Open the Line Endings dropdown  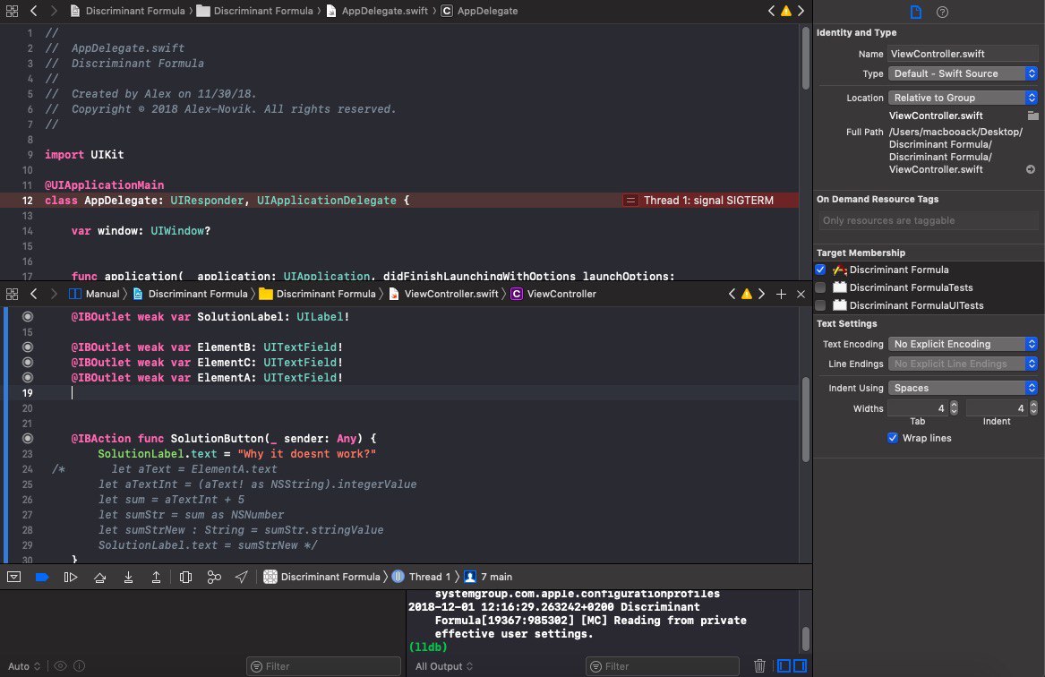click(x=963, y=364)
